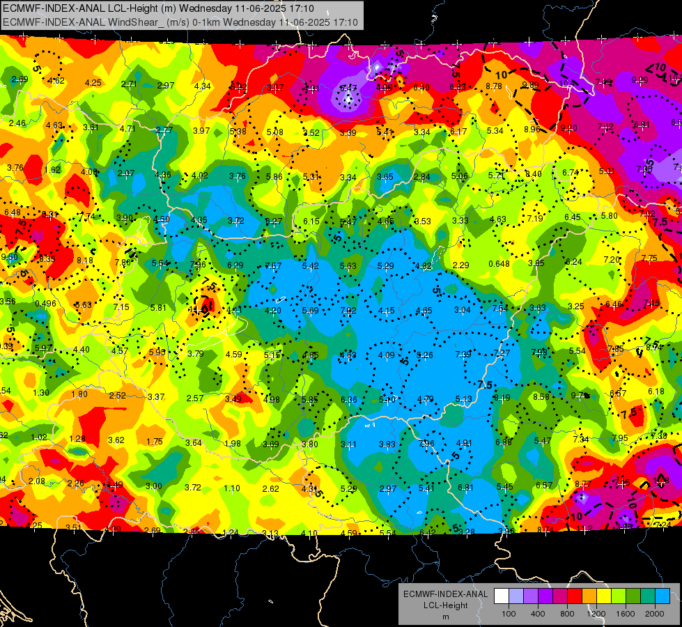Screen dimensions: 682x627
Task: Click the map value 8.40
Action: coord(533,174)
